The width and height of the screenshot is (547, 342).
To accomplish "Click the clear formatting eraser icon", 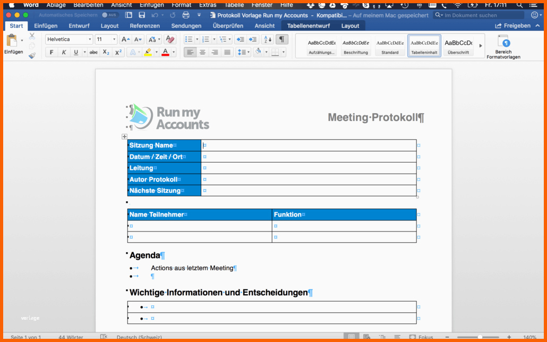I will pos(170,39).
